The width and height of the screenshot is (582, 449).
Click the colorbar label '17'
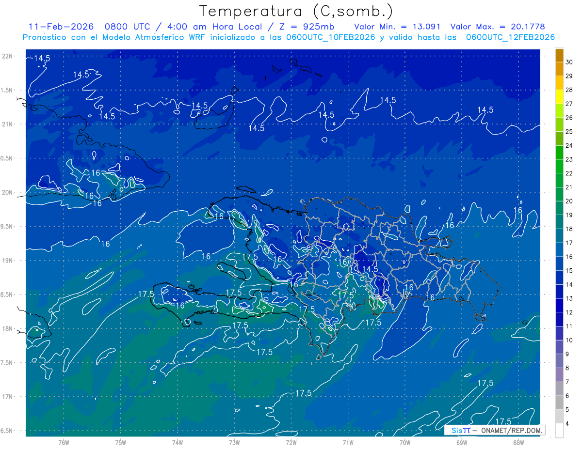pyautogui.click(x=569, y=243)
